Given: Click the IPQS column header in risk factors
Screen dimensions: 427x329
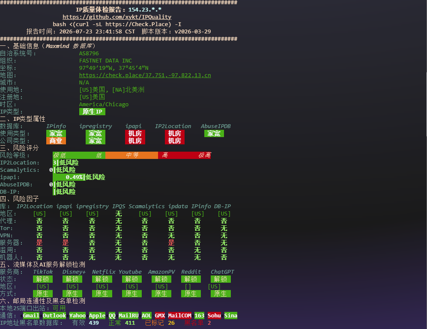Looking at the screenshot, I should (x=119, y=206).
